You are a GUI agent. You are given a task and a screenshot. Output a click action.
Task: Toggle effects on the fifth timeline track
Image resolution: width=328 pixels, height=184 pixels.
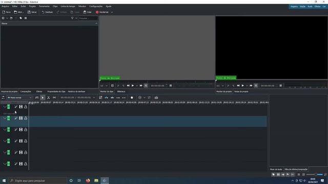[x=16, y=152]
